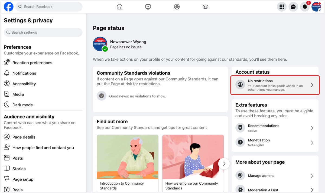Open the Messenger icon
This screenshot has height=193, width=325.
click(293, 7)
